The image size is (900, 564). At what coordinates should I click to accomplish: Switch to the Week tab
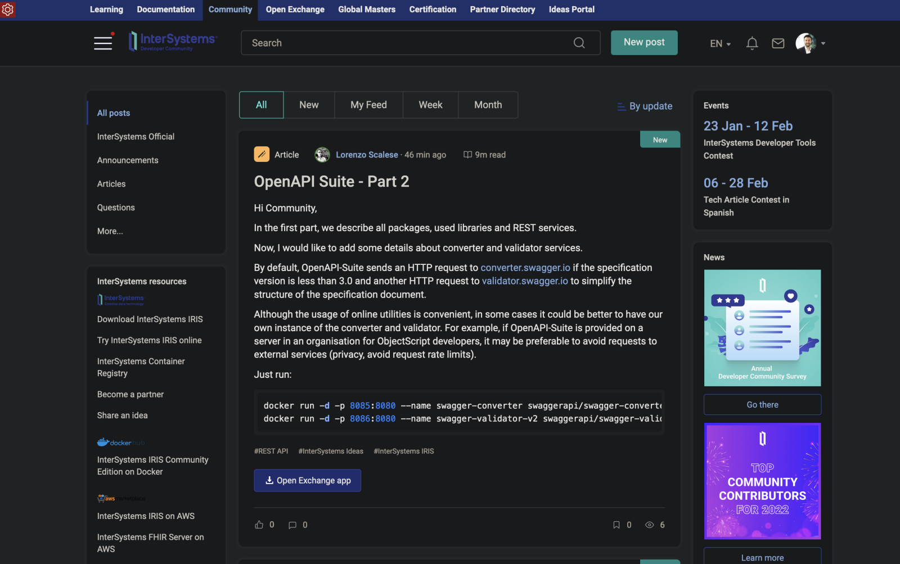point(430,105)
